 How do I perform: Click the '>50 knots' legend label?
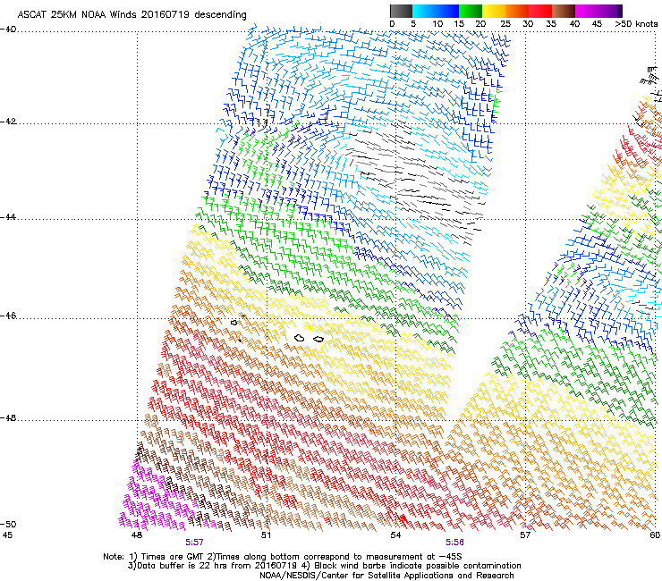636,24
